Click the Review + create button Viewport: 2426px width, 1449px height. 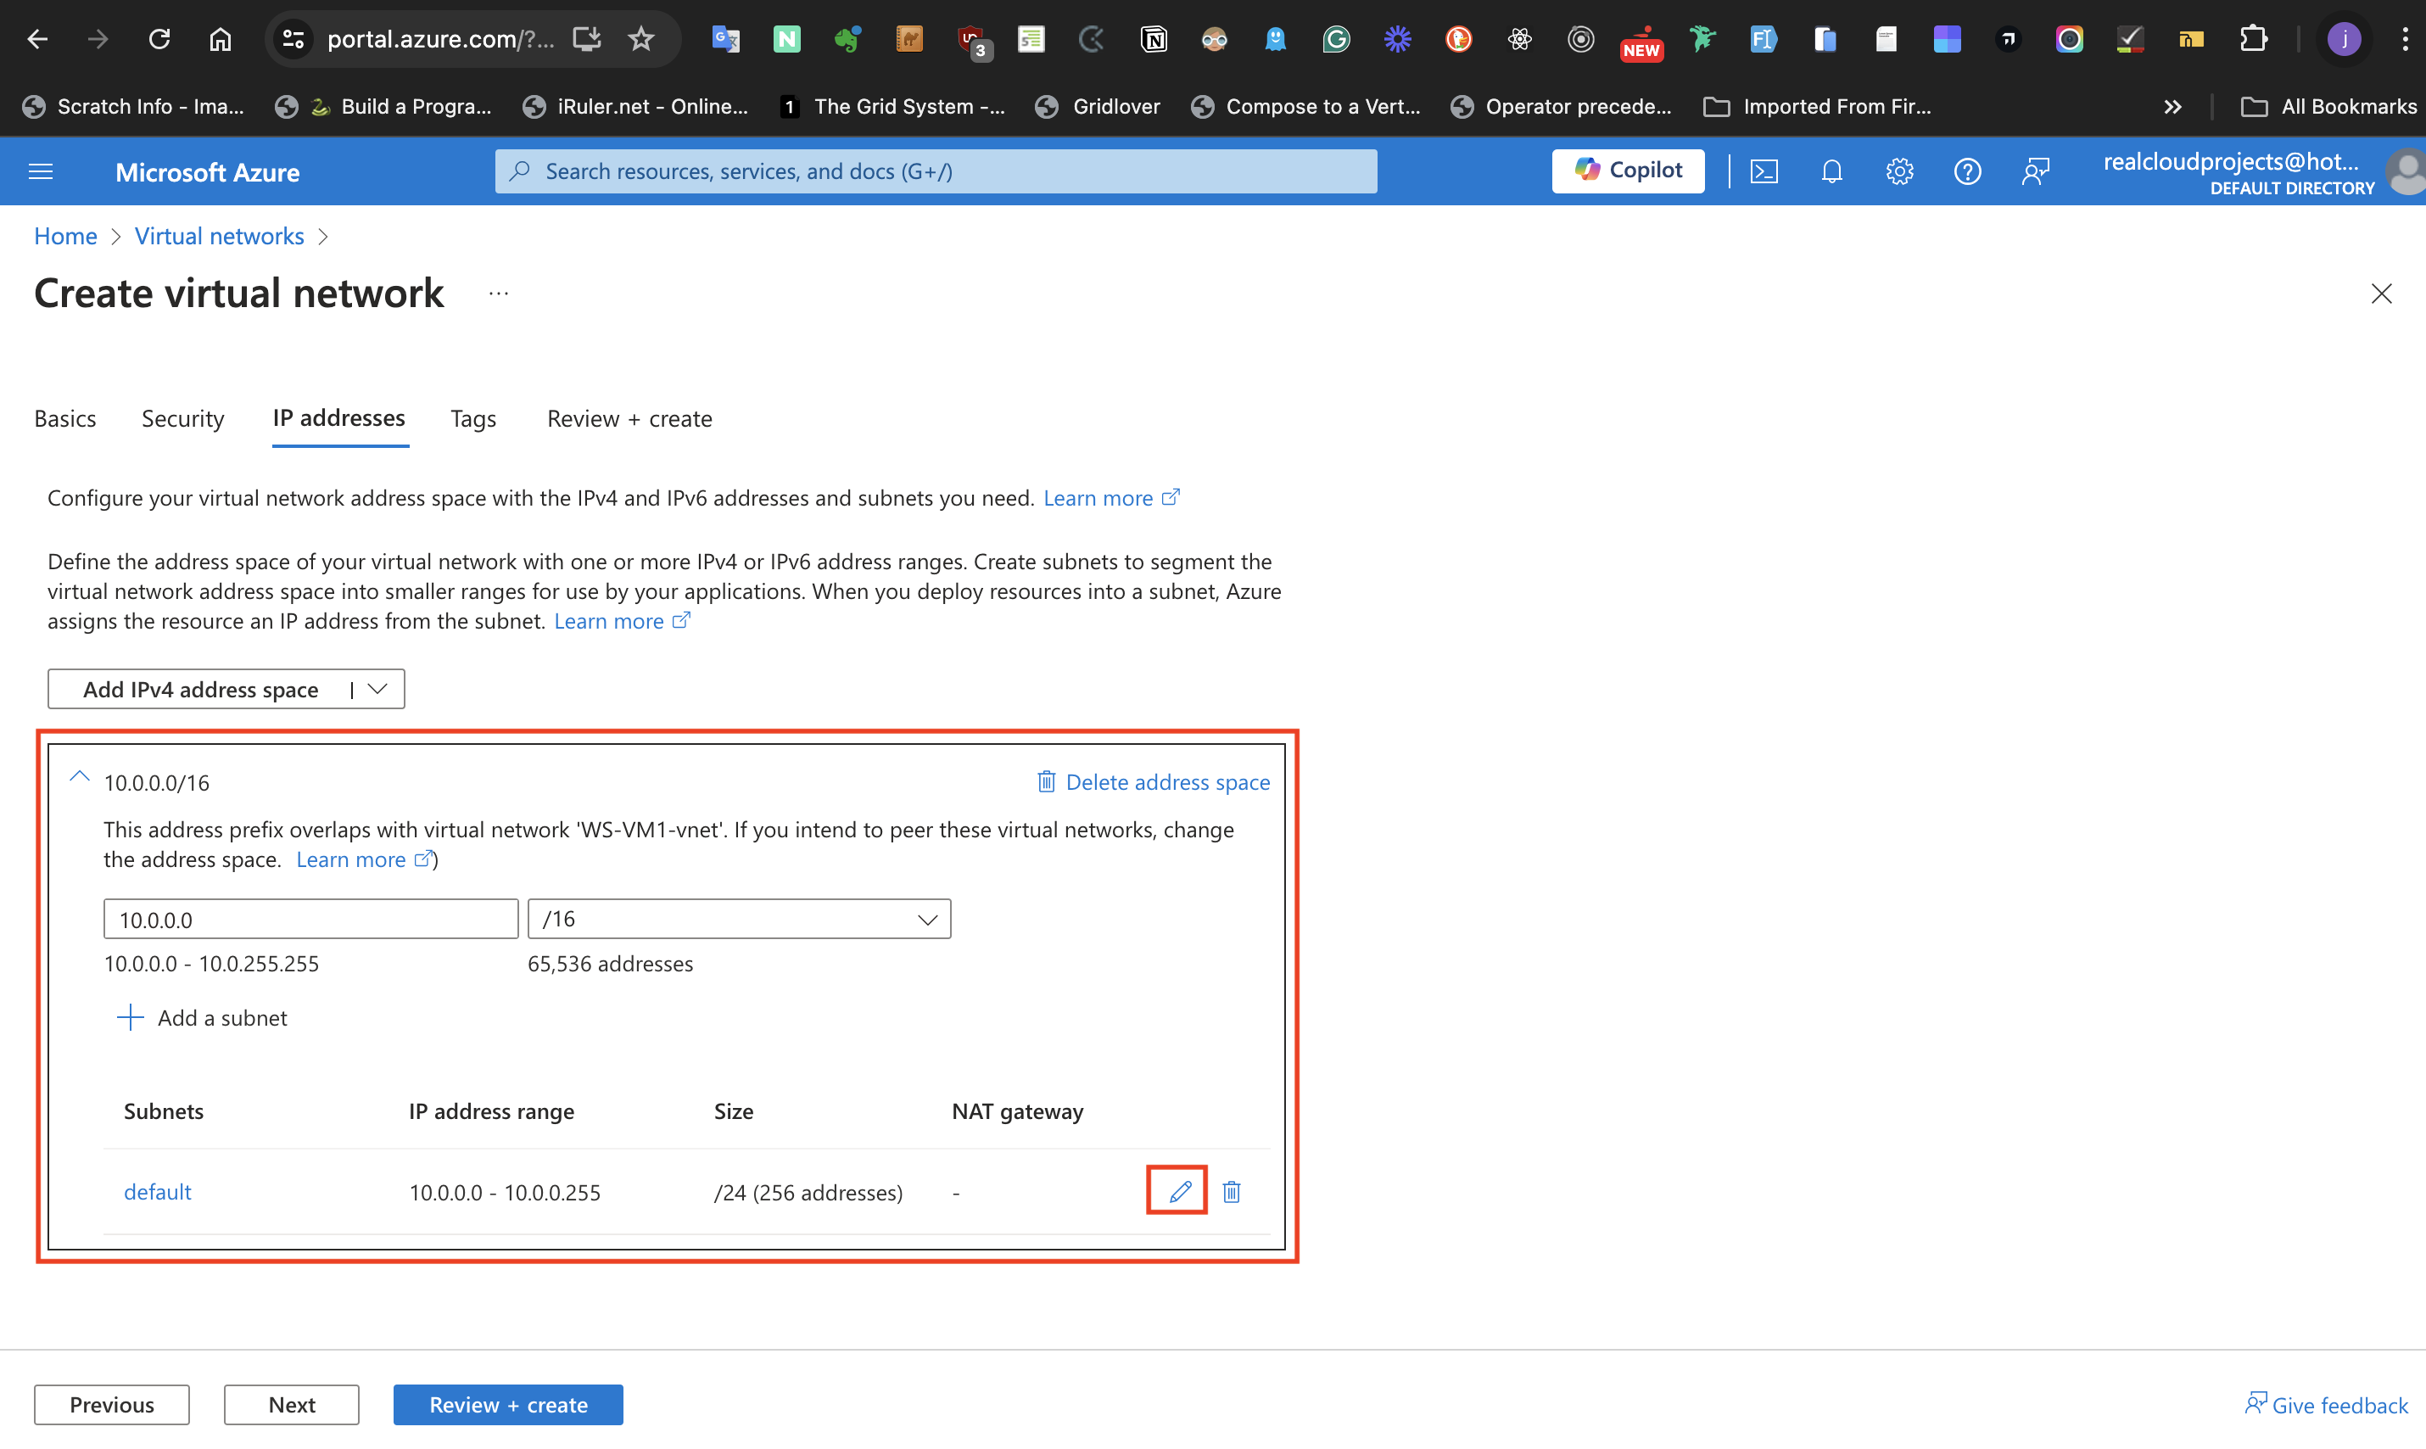tap(507, 1404)
